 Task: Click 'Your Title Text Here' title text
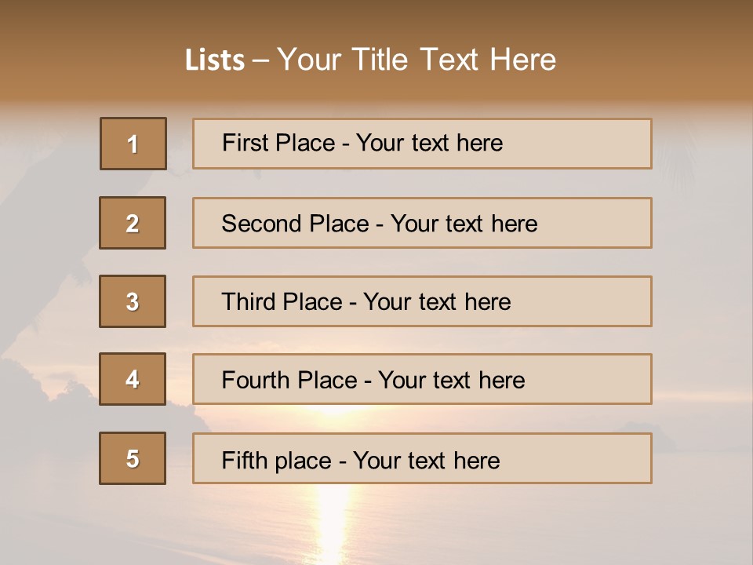click(417, 60)
